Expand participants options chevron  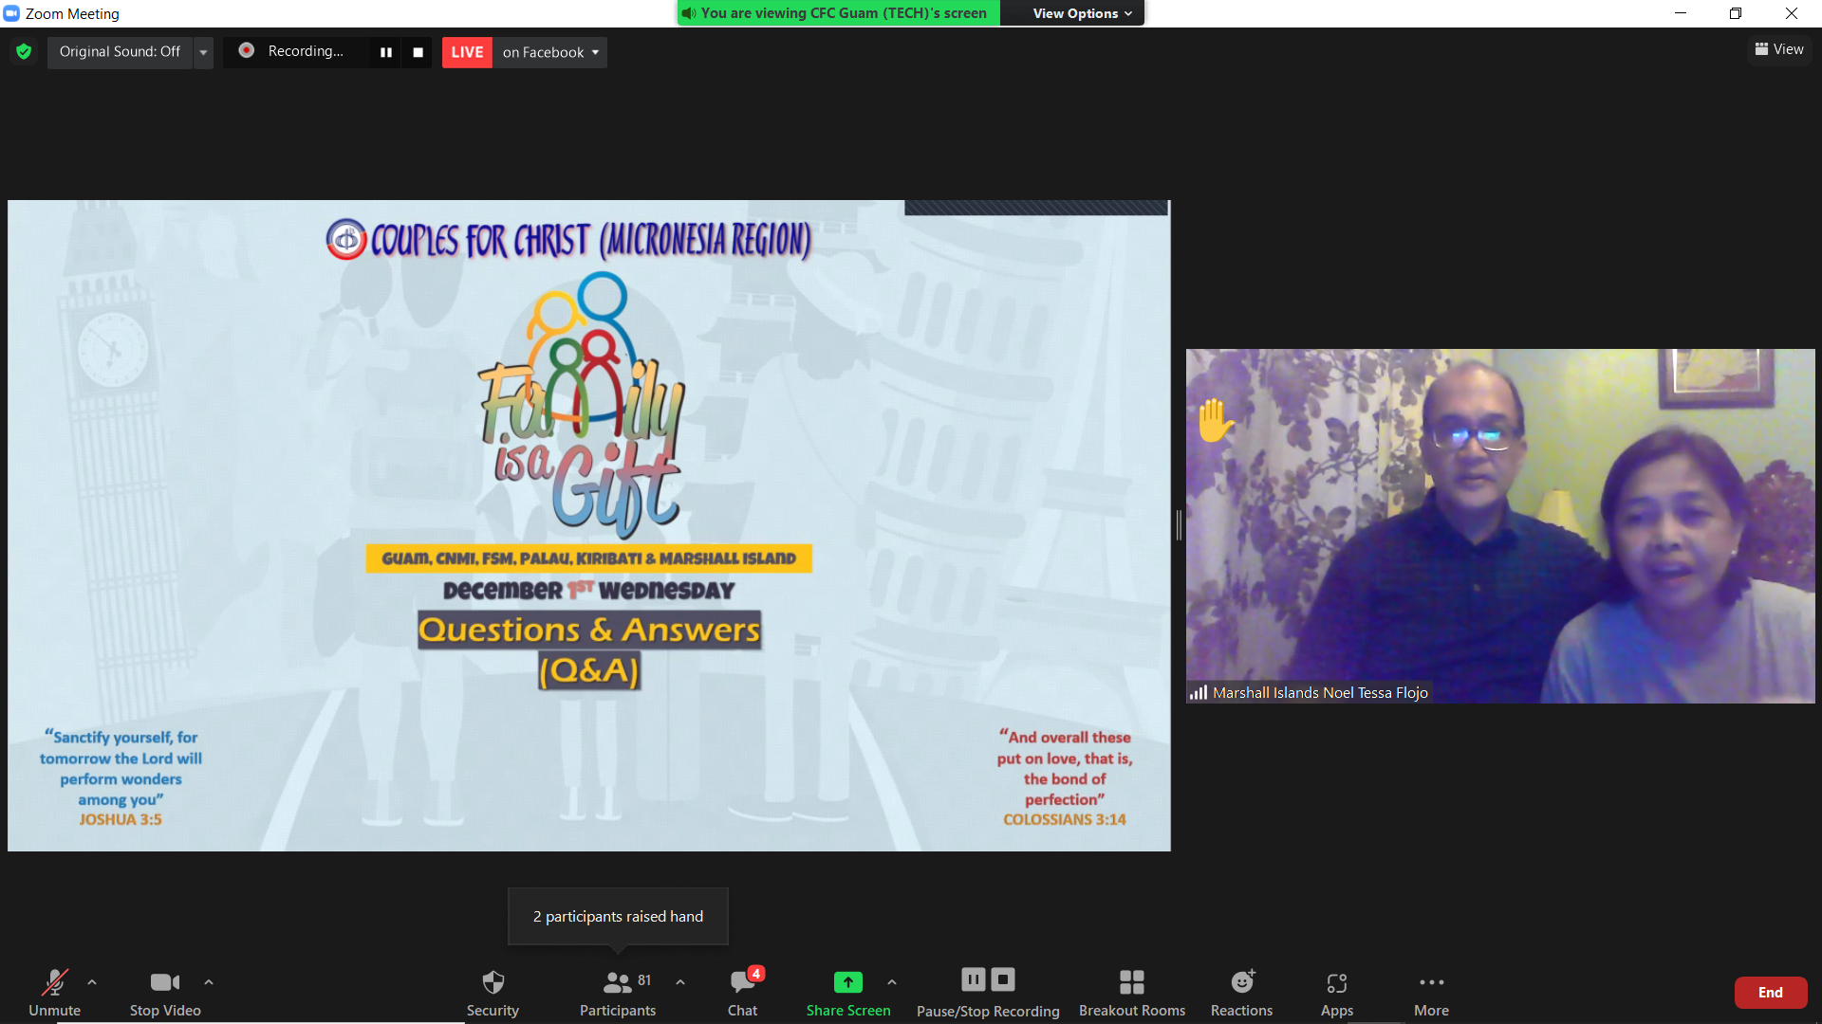click(x=680, y=982)
